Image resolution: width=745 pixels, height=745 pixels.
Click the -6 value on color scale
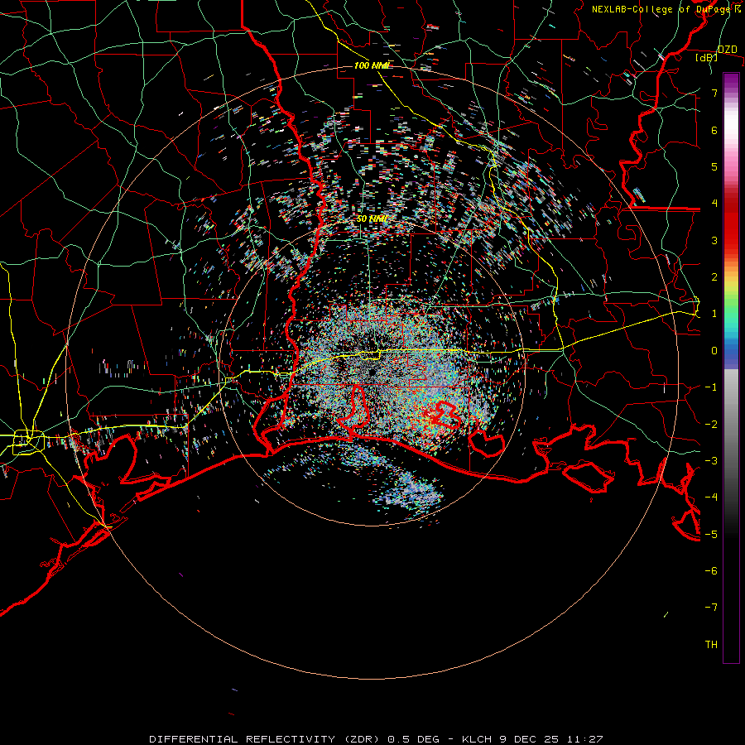tap(711, 571)
